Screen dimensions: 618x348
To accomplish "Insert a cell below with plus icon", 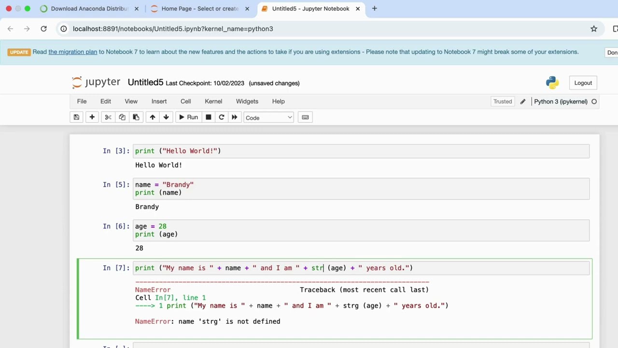I will (92, 117).
